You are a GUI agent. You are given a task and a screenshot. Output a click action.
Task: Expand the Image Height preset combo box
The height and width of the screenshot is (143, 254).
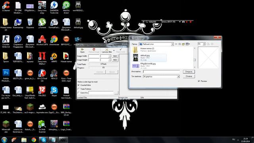pos(110,60)
